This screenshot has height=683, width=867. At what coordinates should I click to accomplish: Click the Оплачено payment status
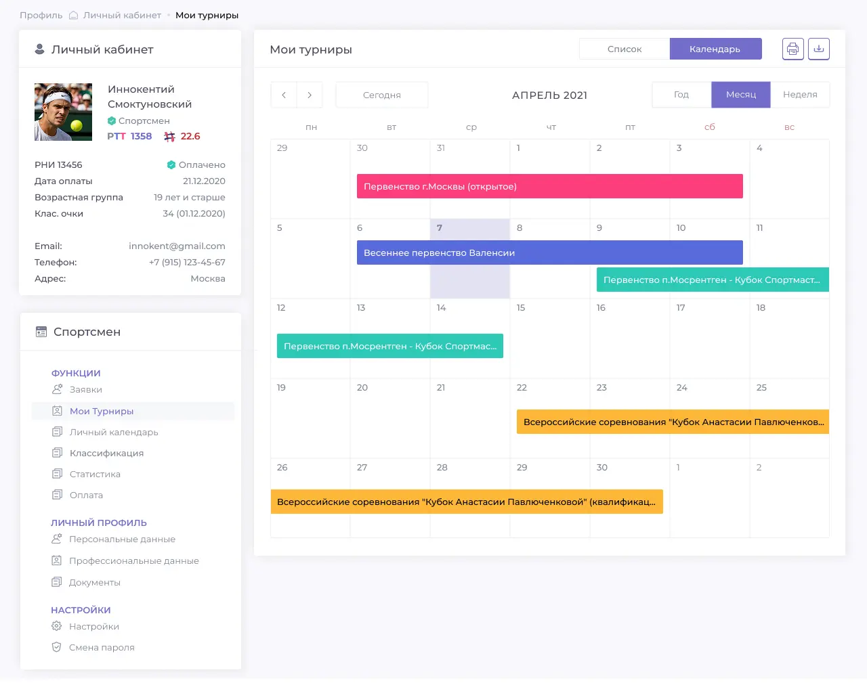(196, 164)
